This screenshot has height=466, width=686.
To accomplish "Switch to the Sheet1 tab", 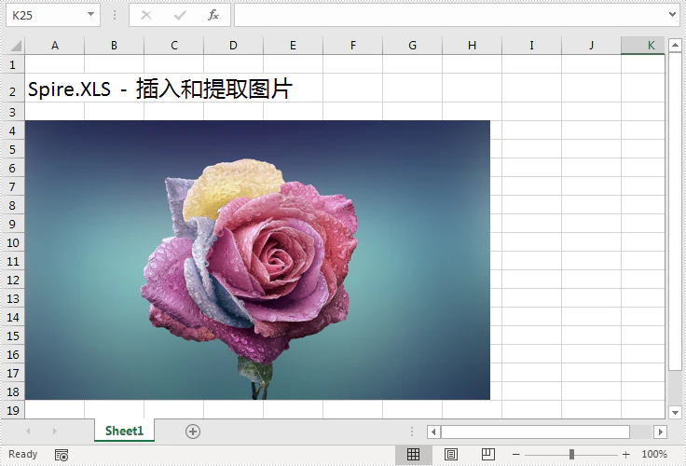I will 124,431.
